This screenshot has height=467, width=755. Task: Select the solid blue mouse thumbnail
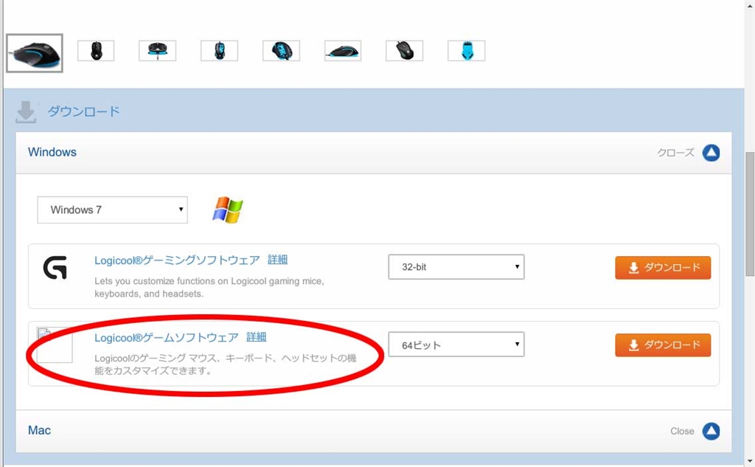coord(467,51)
